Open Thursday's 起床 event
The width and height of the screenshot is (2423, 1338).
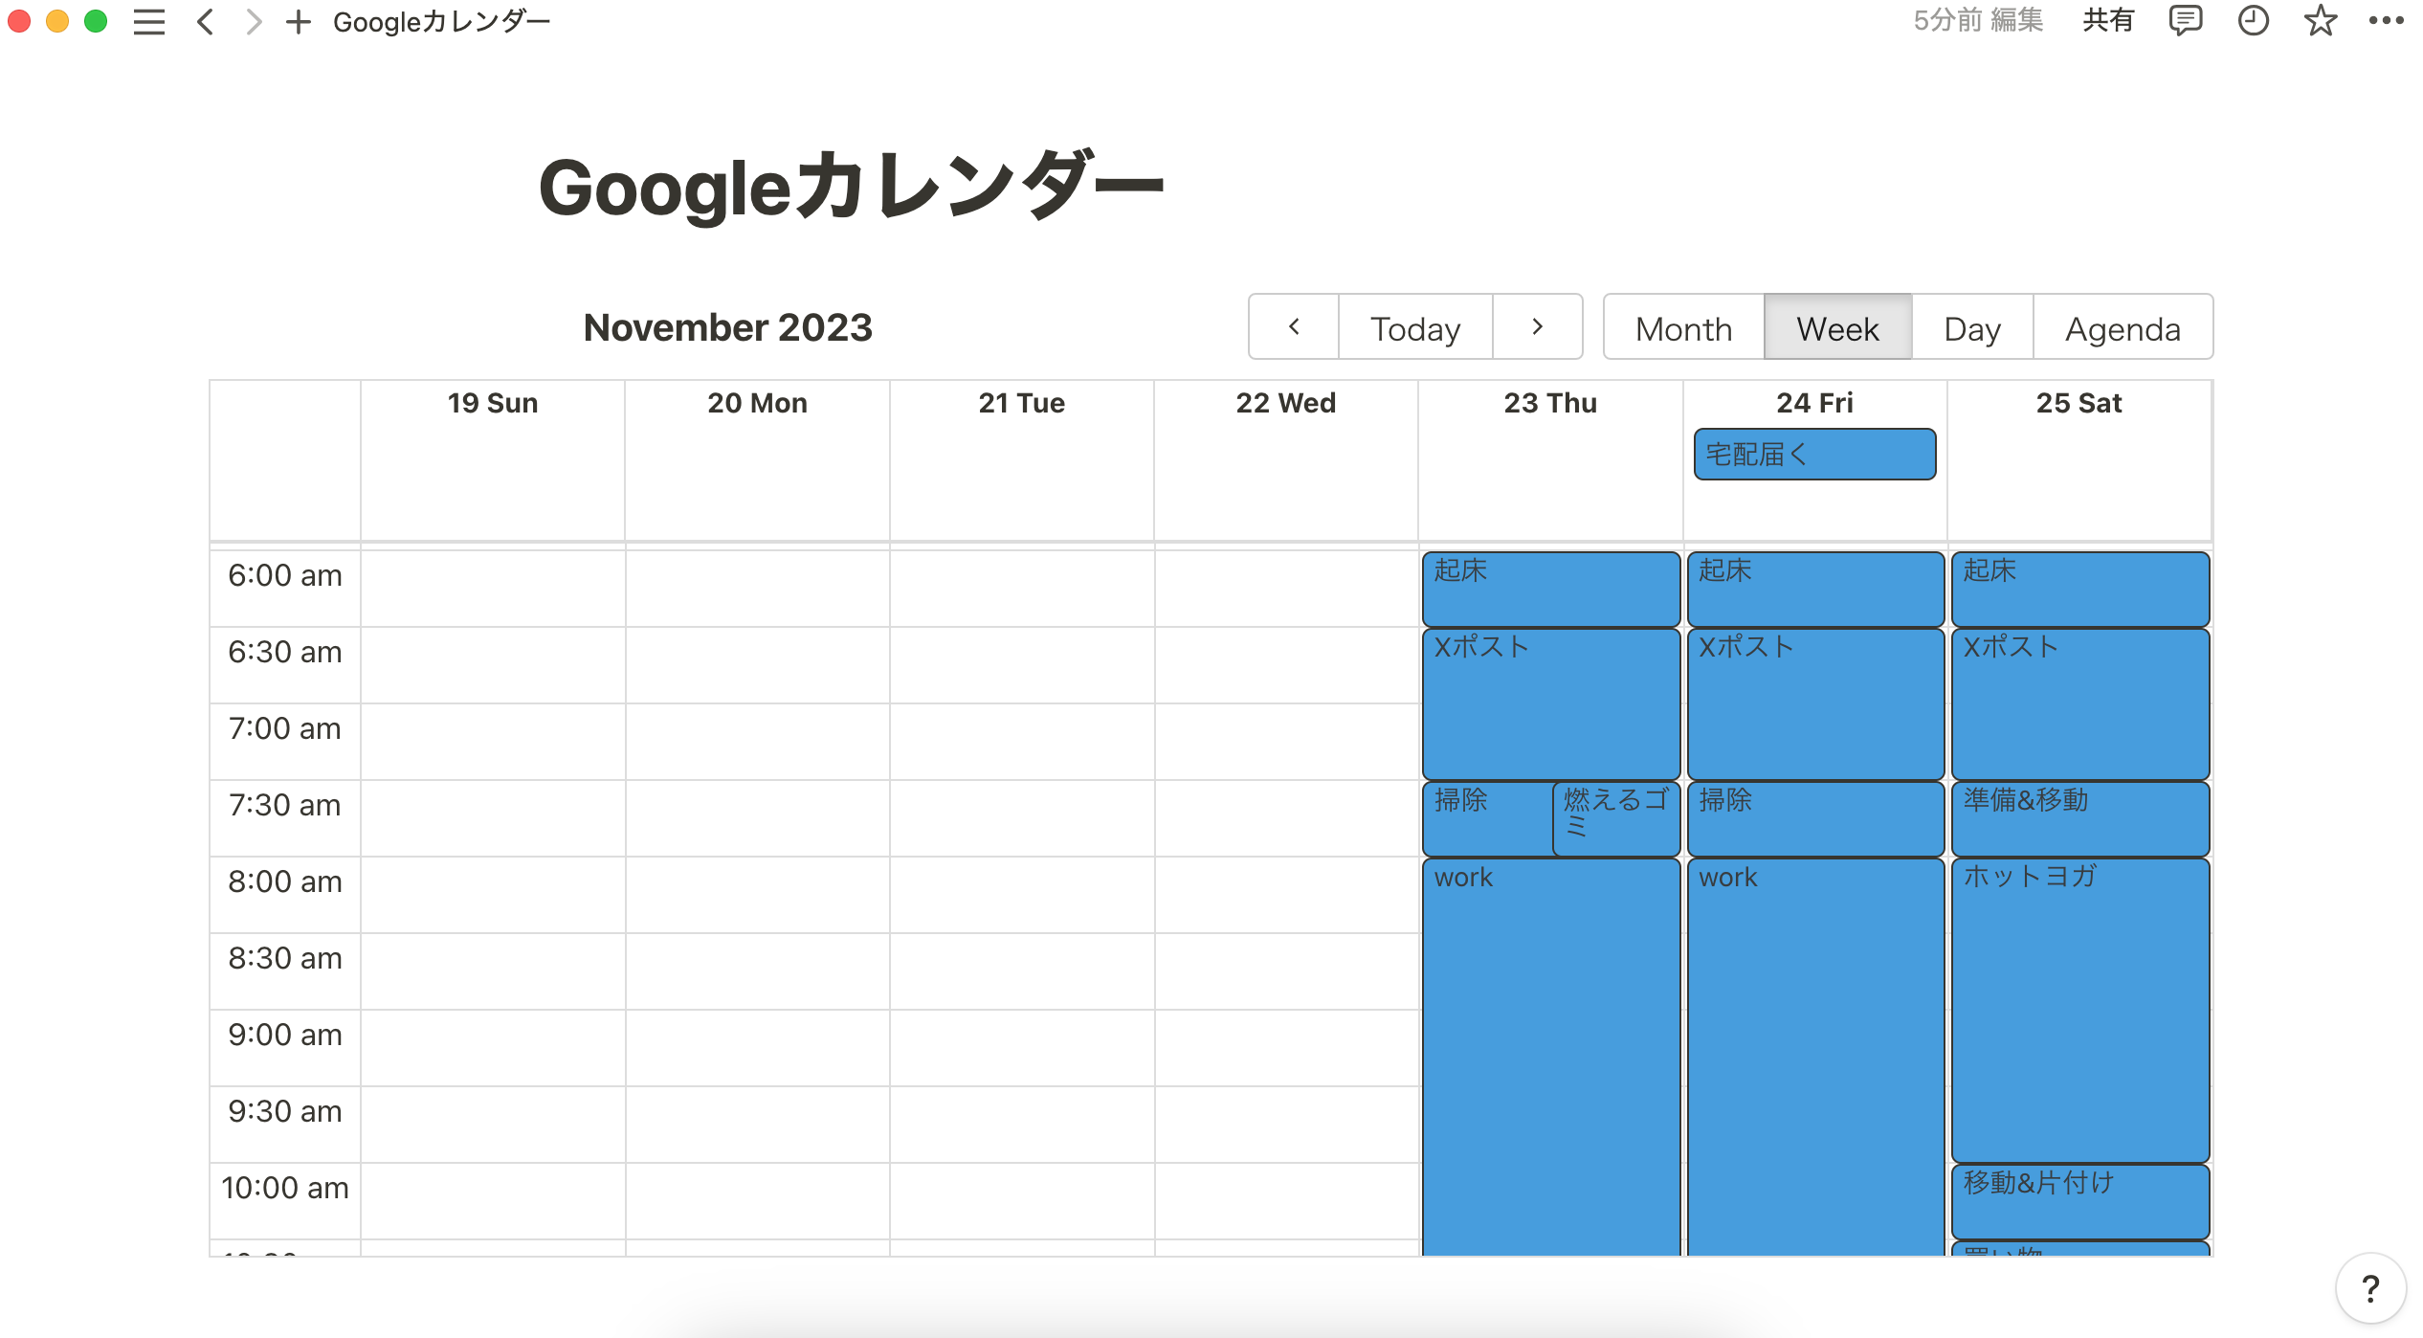click(1550, 589)
